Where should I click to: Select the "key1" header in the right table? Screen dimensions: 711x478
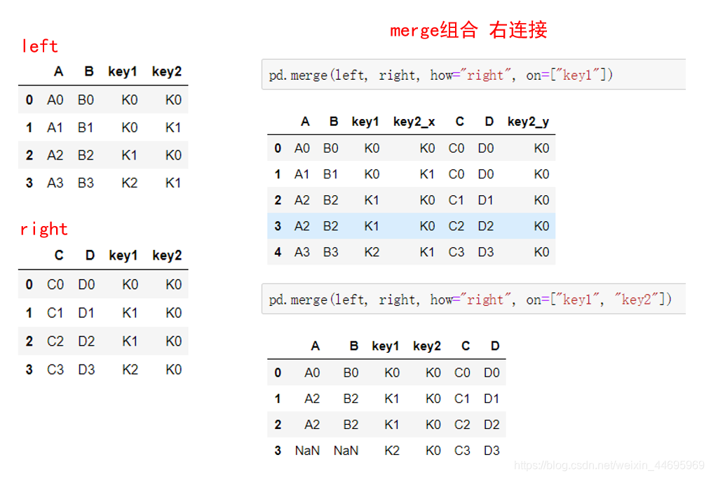(x=123, y=255)
